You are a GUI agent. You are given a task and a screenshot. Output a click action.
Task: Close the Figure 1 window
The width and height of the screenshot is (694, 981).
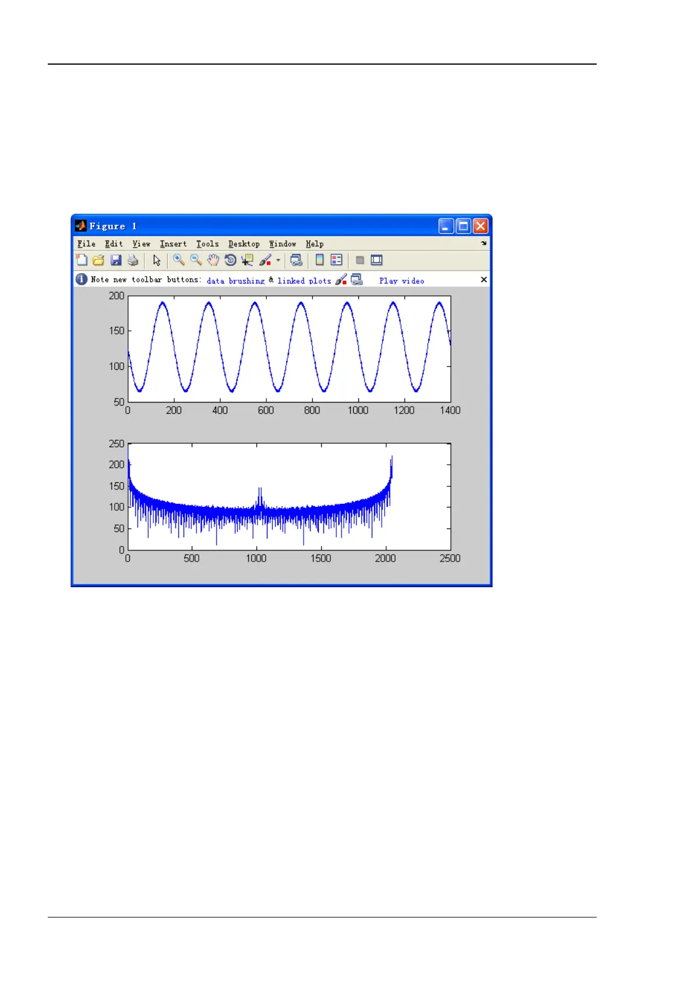click(480, 226)
